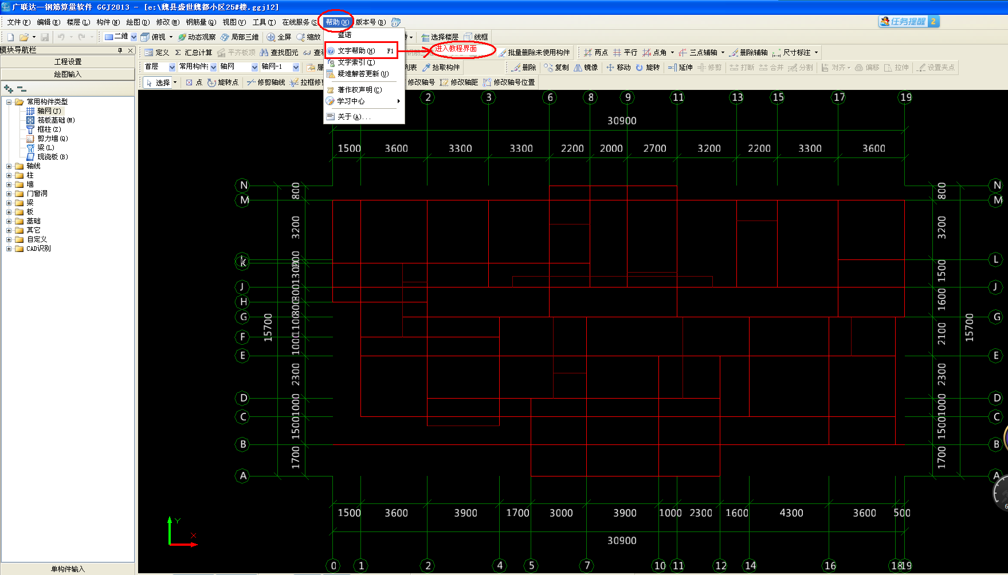Click the 工程设置 button
This screenshot has width=1008, height=575.
click(68, 62)
